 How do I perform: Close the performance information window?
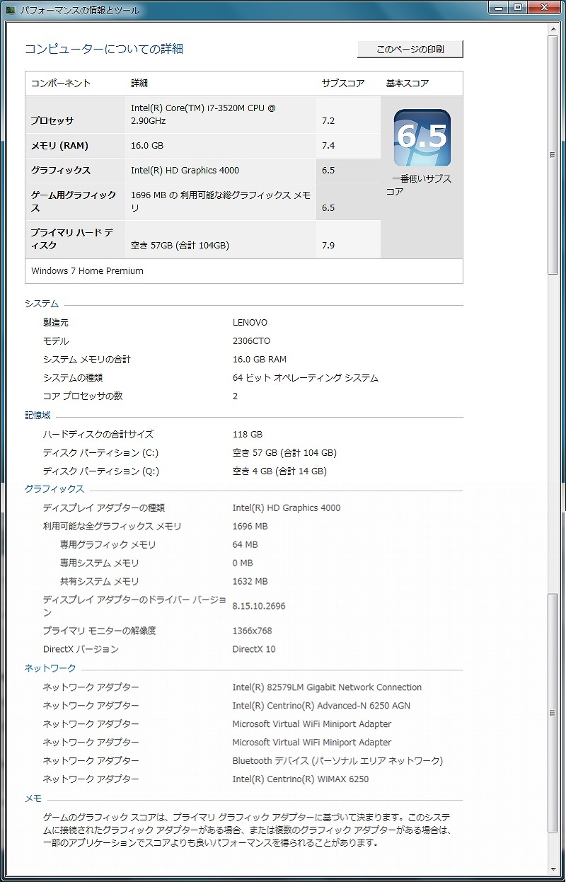[x=543, y=8]
